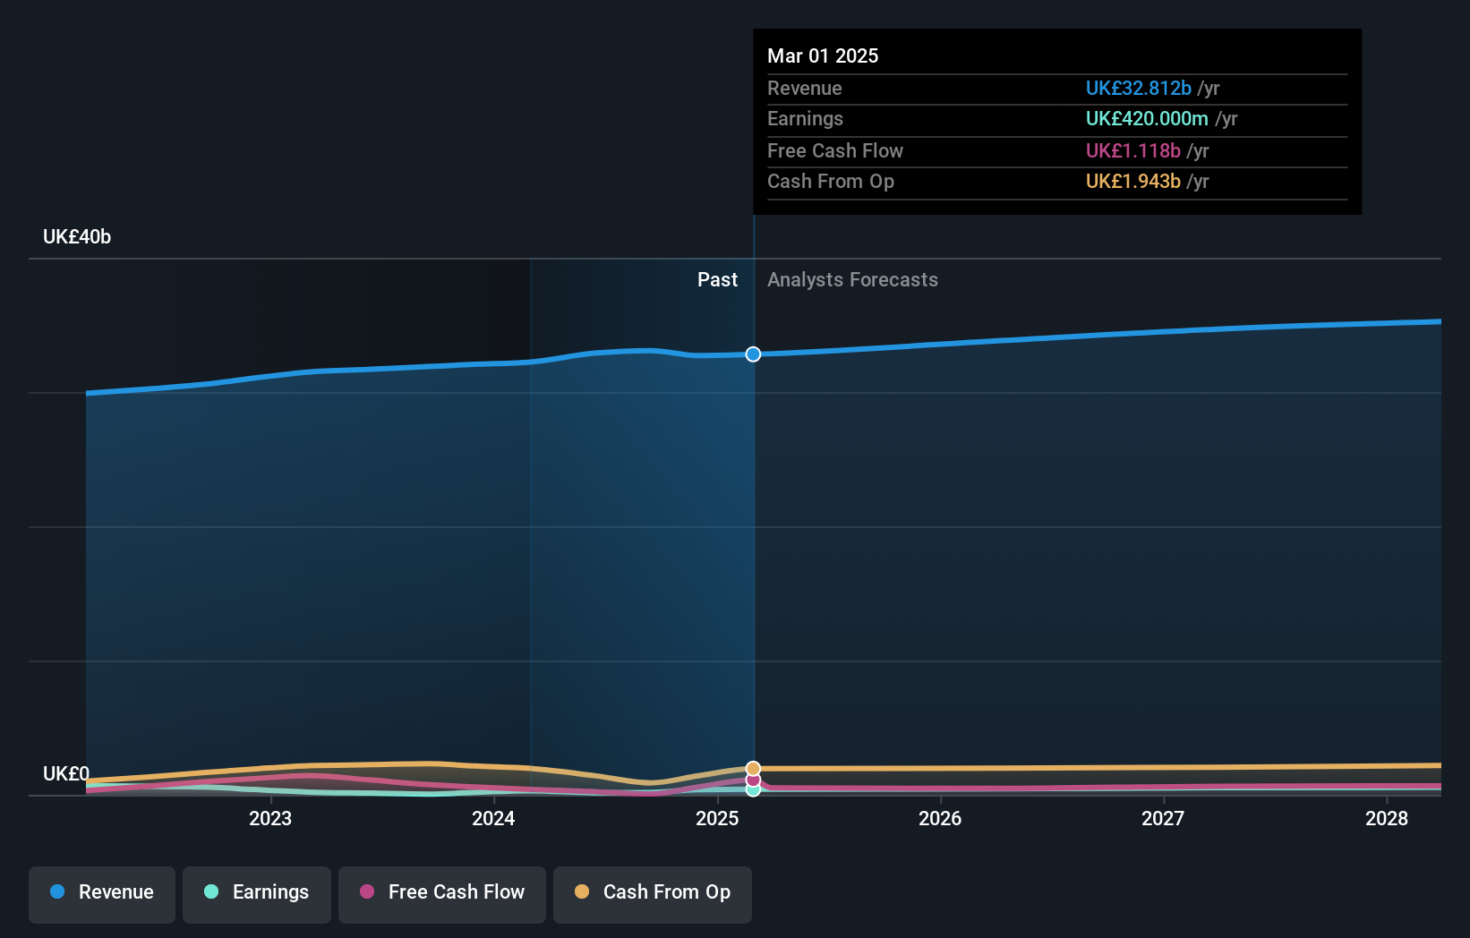The width and height of the screenshot is (1470, 938).
Task: Select the white Earnings marker on the chart
Action: 753,790
